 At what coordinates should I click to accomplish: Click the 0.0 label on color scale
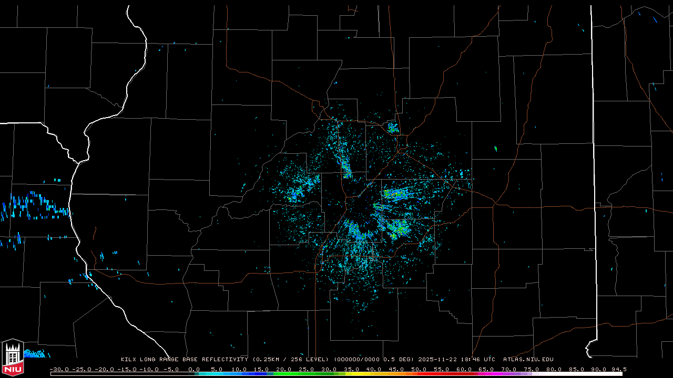(193, 369)
